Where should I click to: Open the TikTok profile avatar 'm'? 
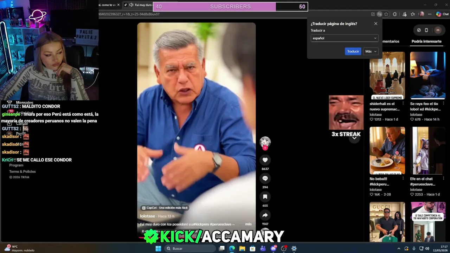pyautogui.click(x=438, y=30)
